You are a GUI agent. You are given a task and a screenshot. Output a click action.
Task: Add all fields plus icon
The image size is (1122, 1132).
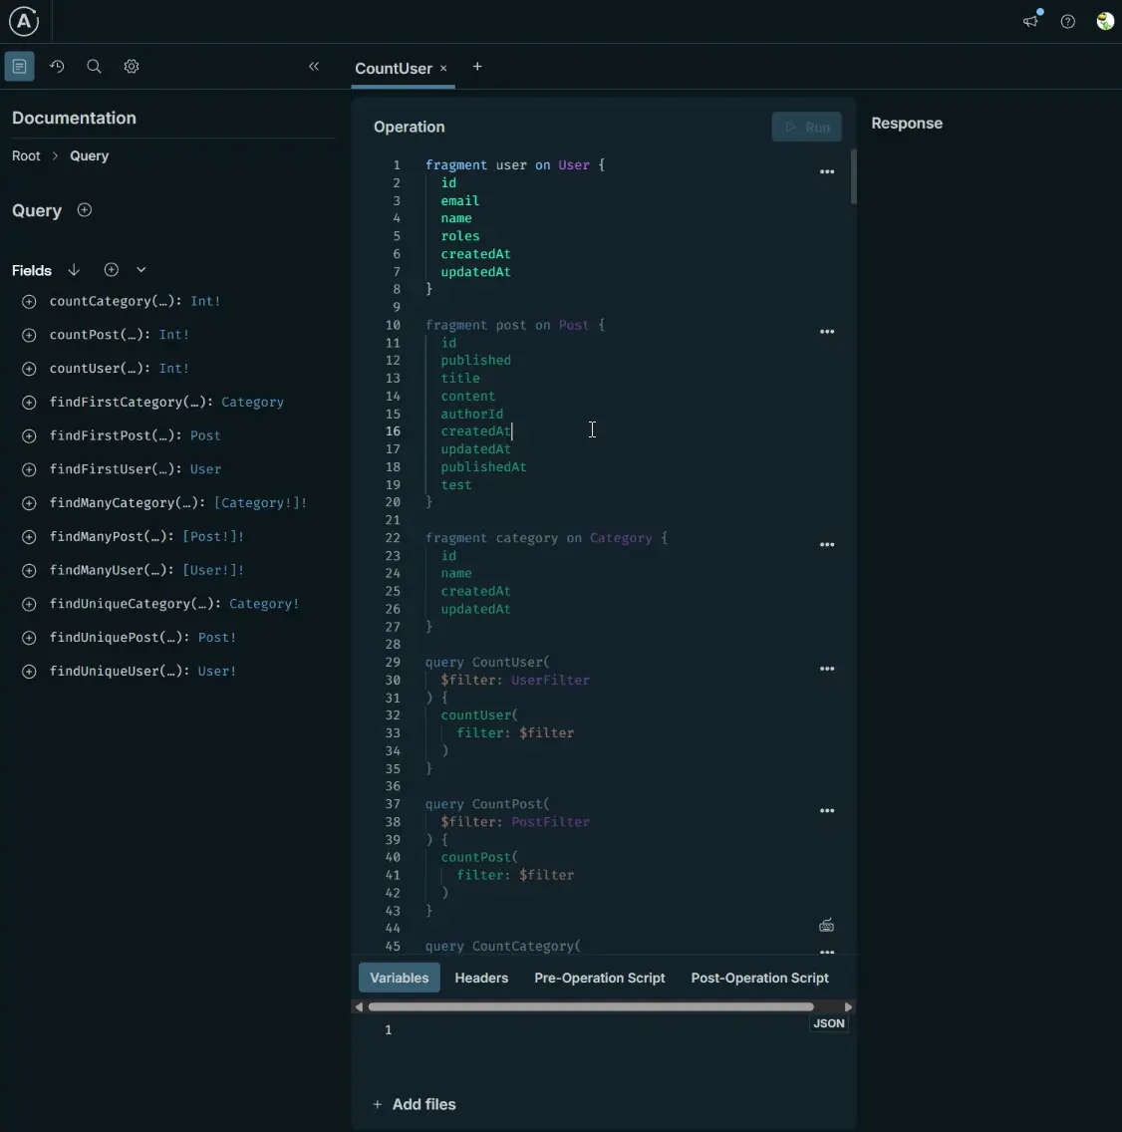112,270
